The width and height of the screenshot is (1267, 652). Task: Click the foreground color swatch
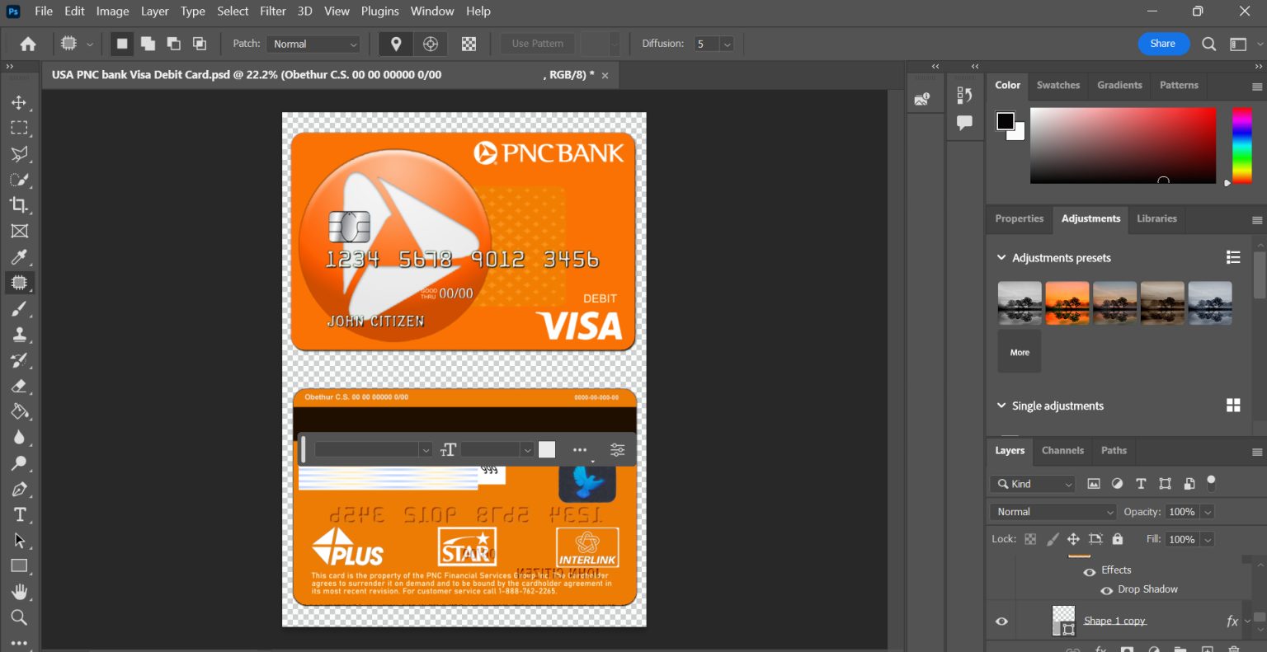[1005, 121]
